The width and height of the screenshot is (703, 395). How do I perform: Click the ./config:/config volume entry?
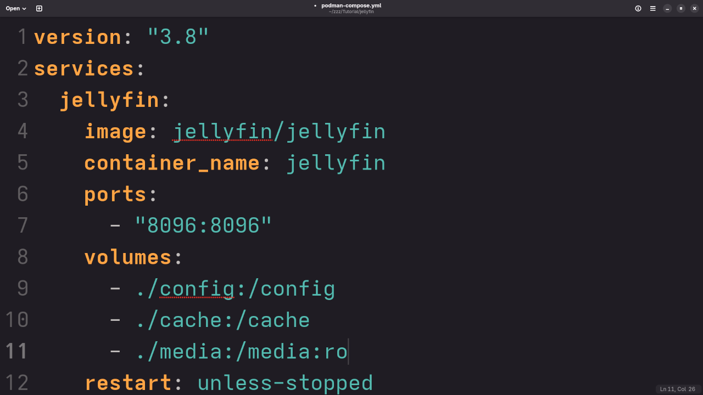click(x=235, y=289)
